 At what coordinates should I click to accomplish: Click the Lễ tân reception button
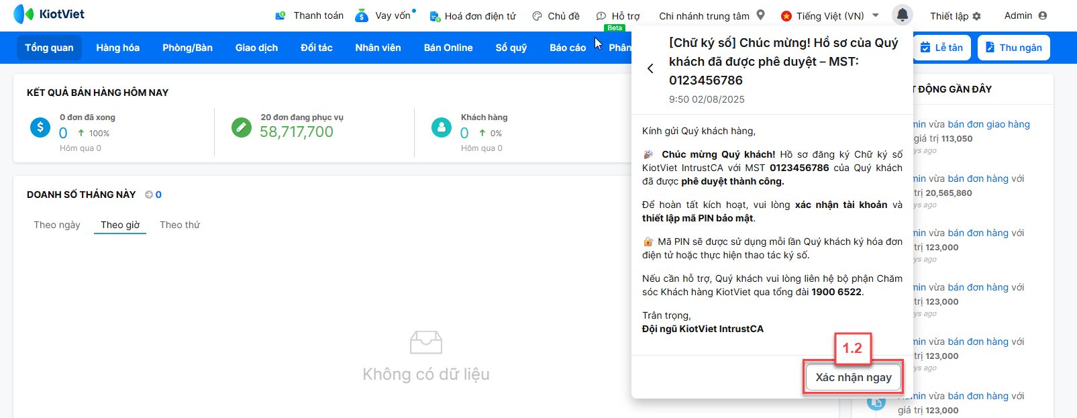[x=941, y=48]
